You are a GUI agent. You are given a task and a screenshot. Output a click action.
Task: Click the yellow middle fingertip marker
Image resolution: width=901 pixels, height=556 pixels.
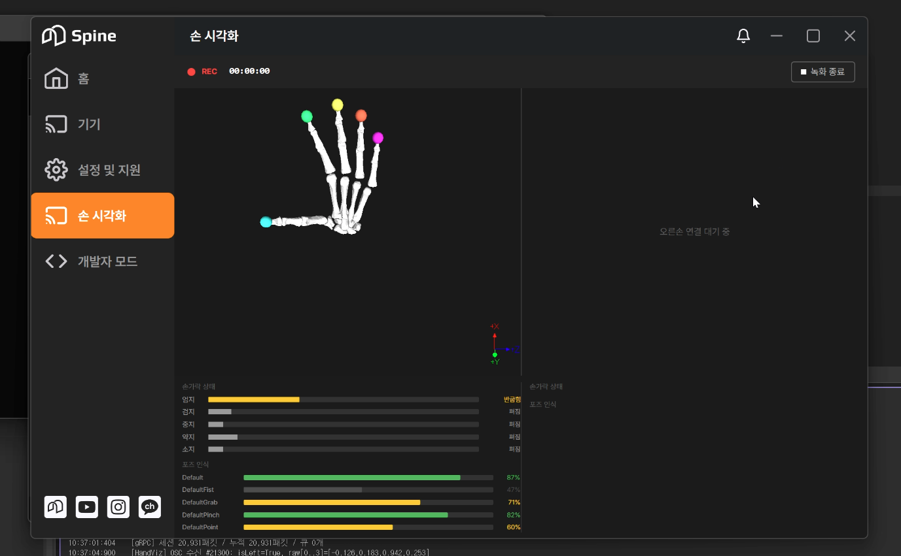click(338, 105)
